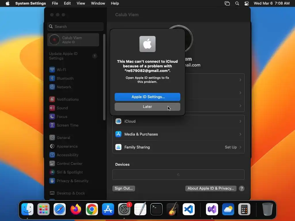This screenshot has height=221, width=295.
Task: Launch Safari from the Dock
Action: [x=60, y=209]
